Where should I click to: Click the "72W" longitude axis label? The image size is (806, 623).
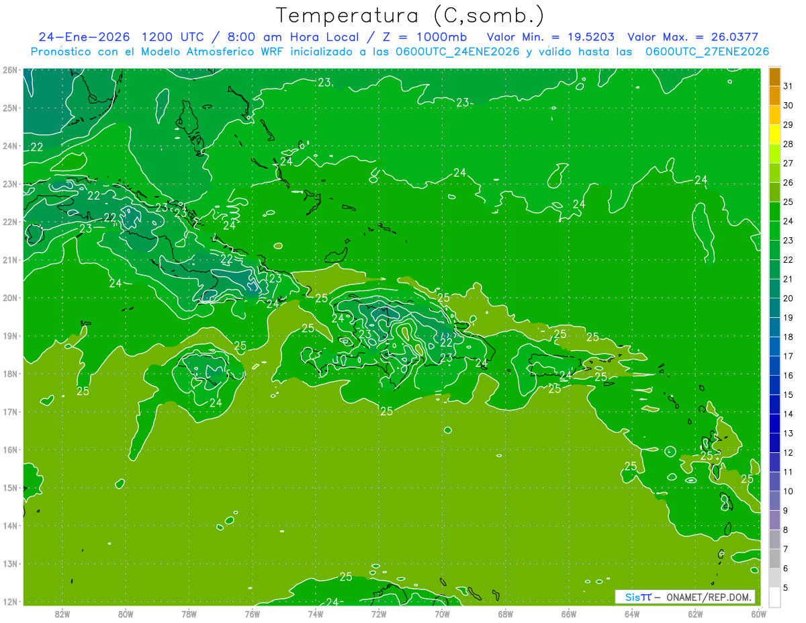379,614
